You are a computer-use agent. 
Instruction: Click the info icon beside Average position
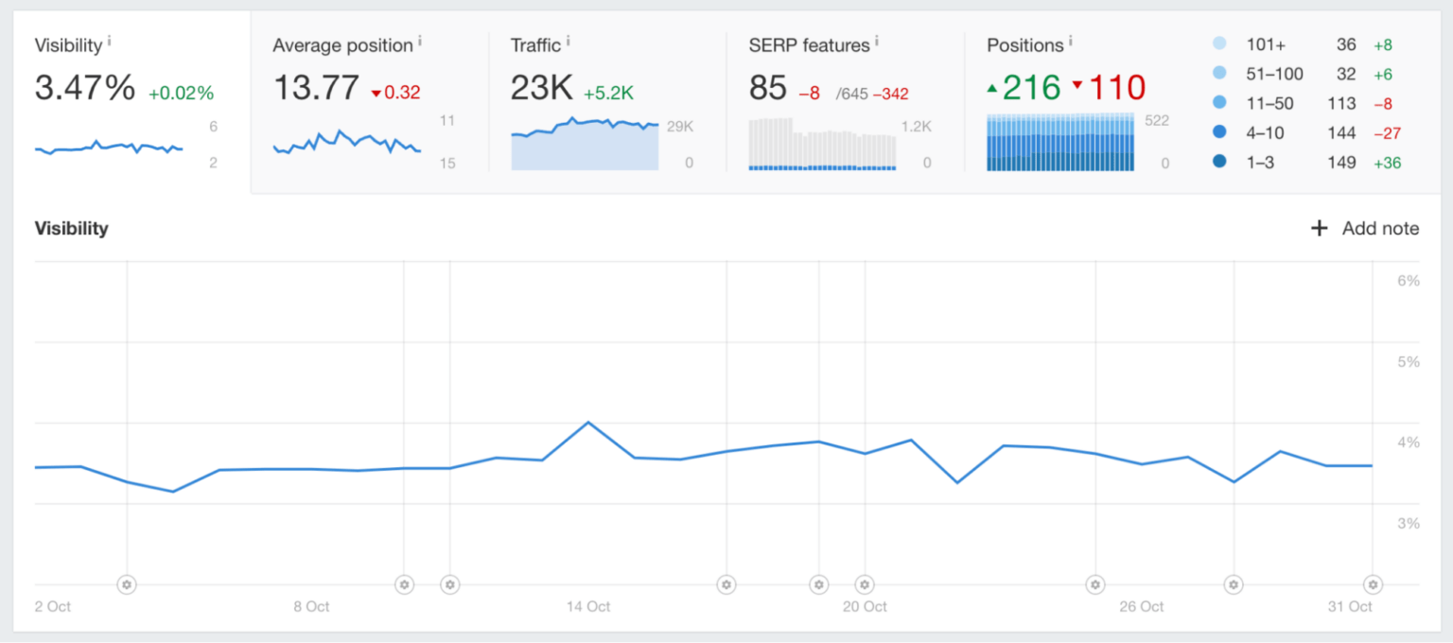coord(419,39)
